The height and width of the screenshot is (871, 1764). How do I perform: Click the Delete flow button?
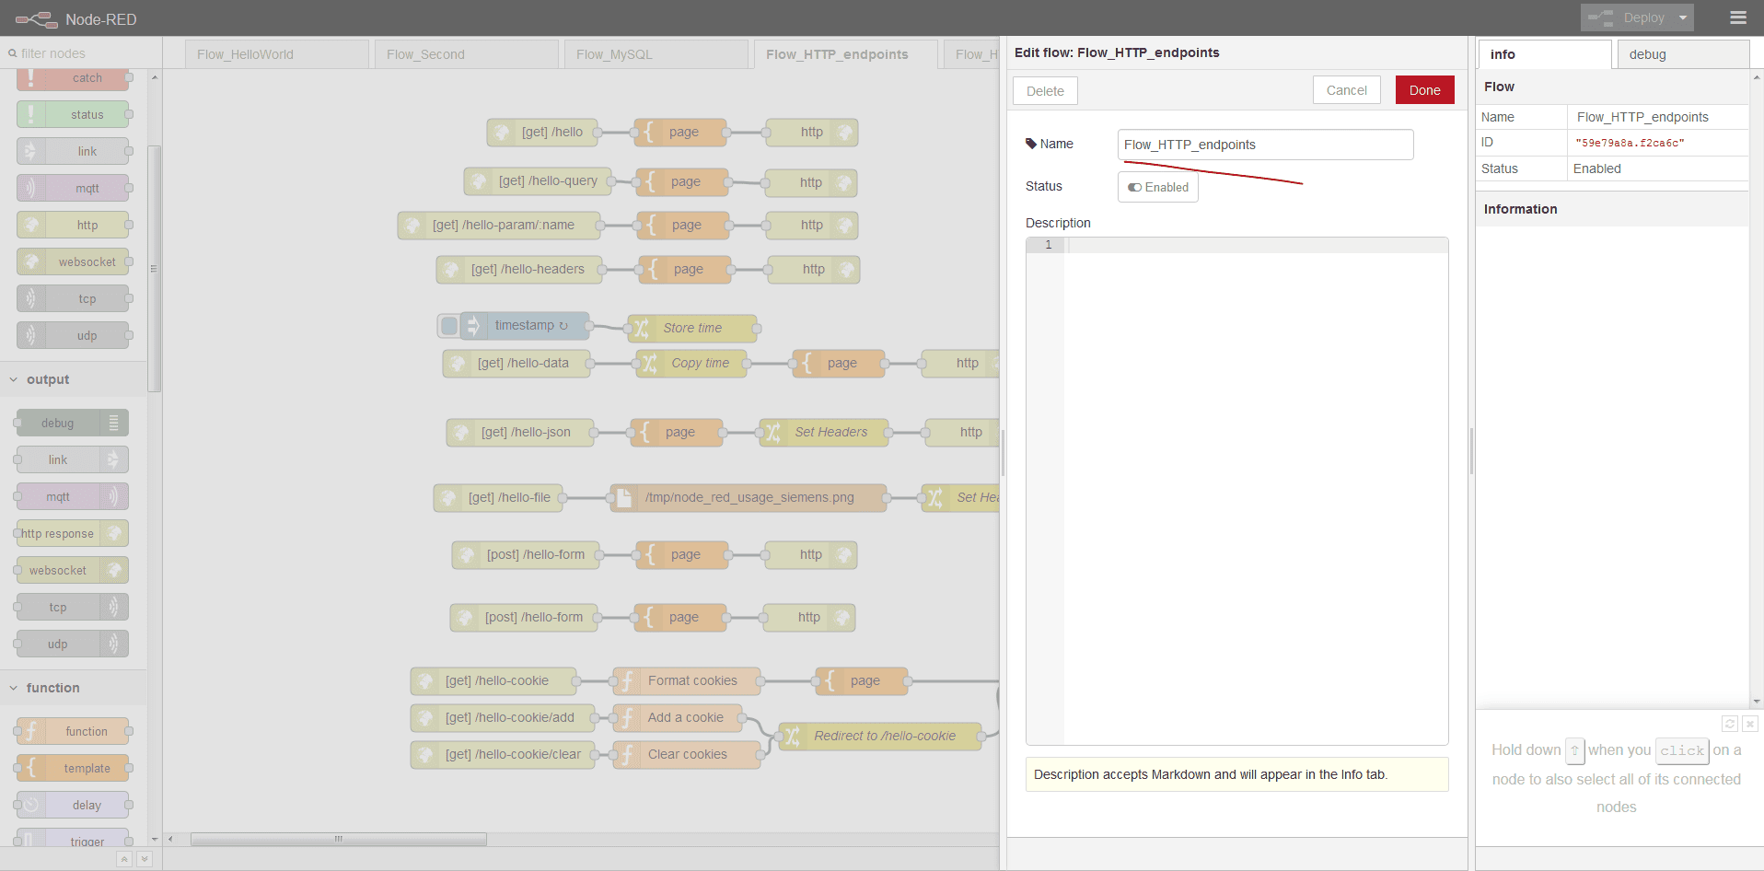pos(1045,91)
